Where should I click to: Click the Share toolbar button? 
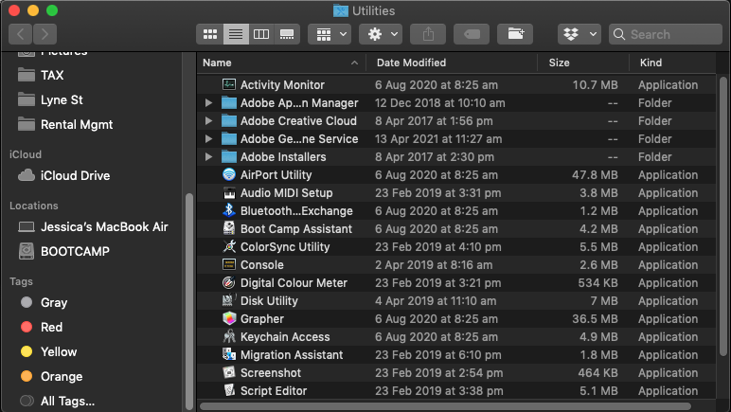[x=428, y=34]
